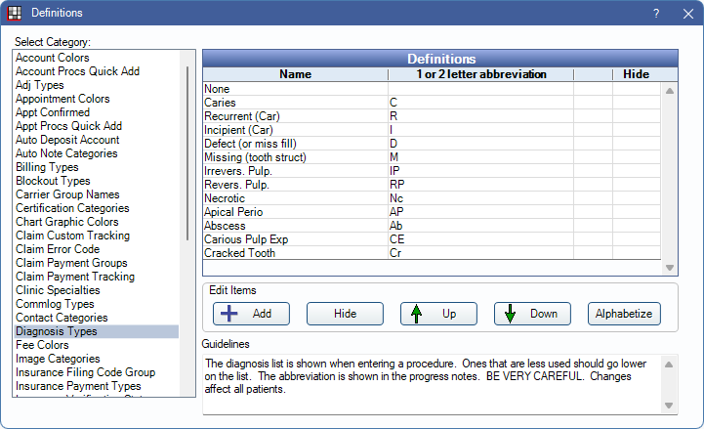Click the green Up arrow icon
704x429 pixels.
[416, 314]
